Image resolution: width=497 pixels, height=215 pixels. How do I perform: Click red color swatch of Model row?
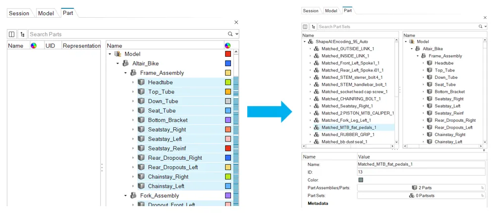tap(227, 54)
